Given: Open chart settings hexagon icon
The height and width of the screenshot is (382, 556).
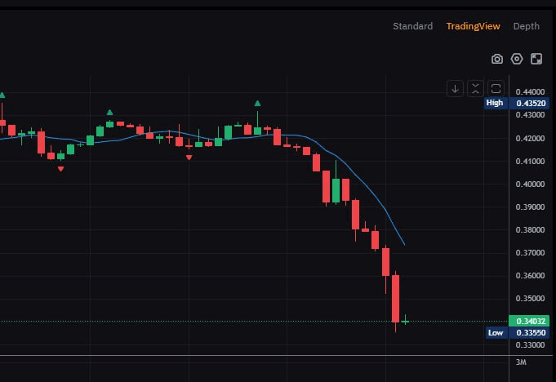Looking at the screenshot, I should (x=517, y=59).
